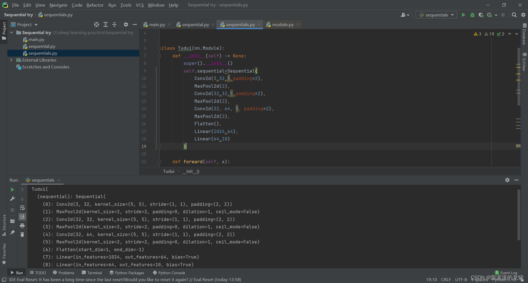Print the Run console output
This screenshot has height=283, width=528.
22,226
